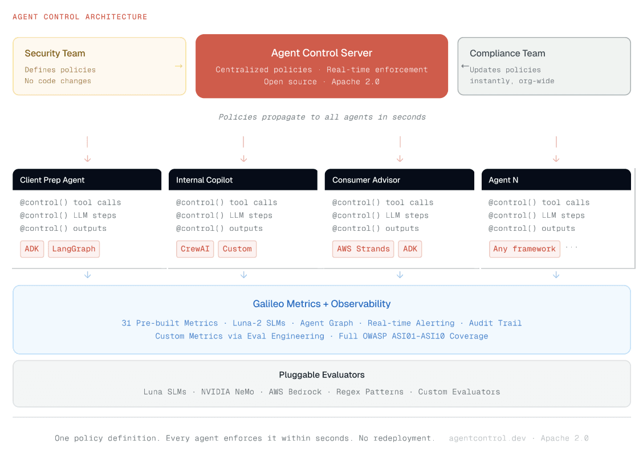This screenshot has height=456, width=643.
Task: Click the blue down arrow below Consumer Advisor
Action: (x=400, y=275)
